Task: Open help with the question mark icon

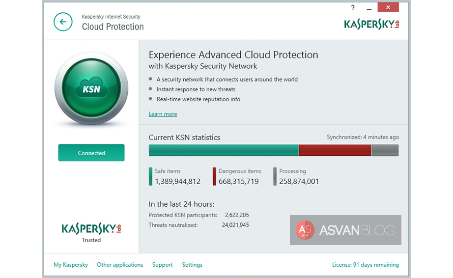Action: pos(353,7)
